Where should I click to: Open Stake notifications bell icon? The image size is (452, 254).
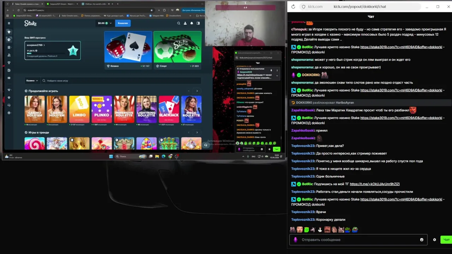(x=192, y=23)
